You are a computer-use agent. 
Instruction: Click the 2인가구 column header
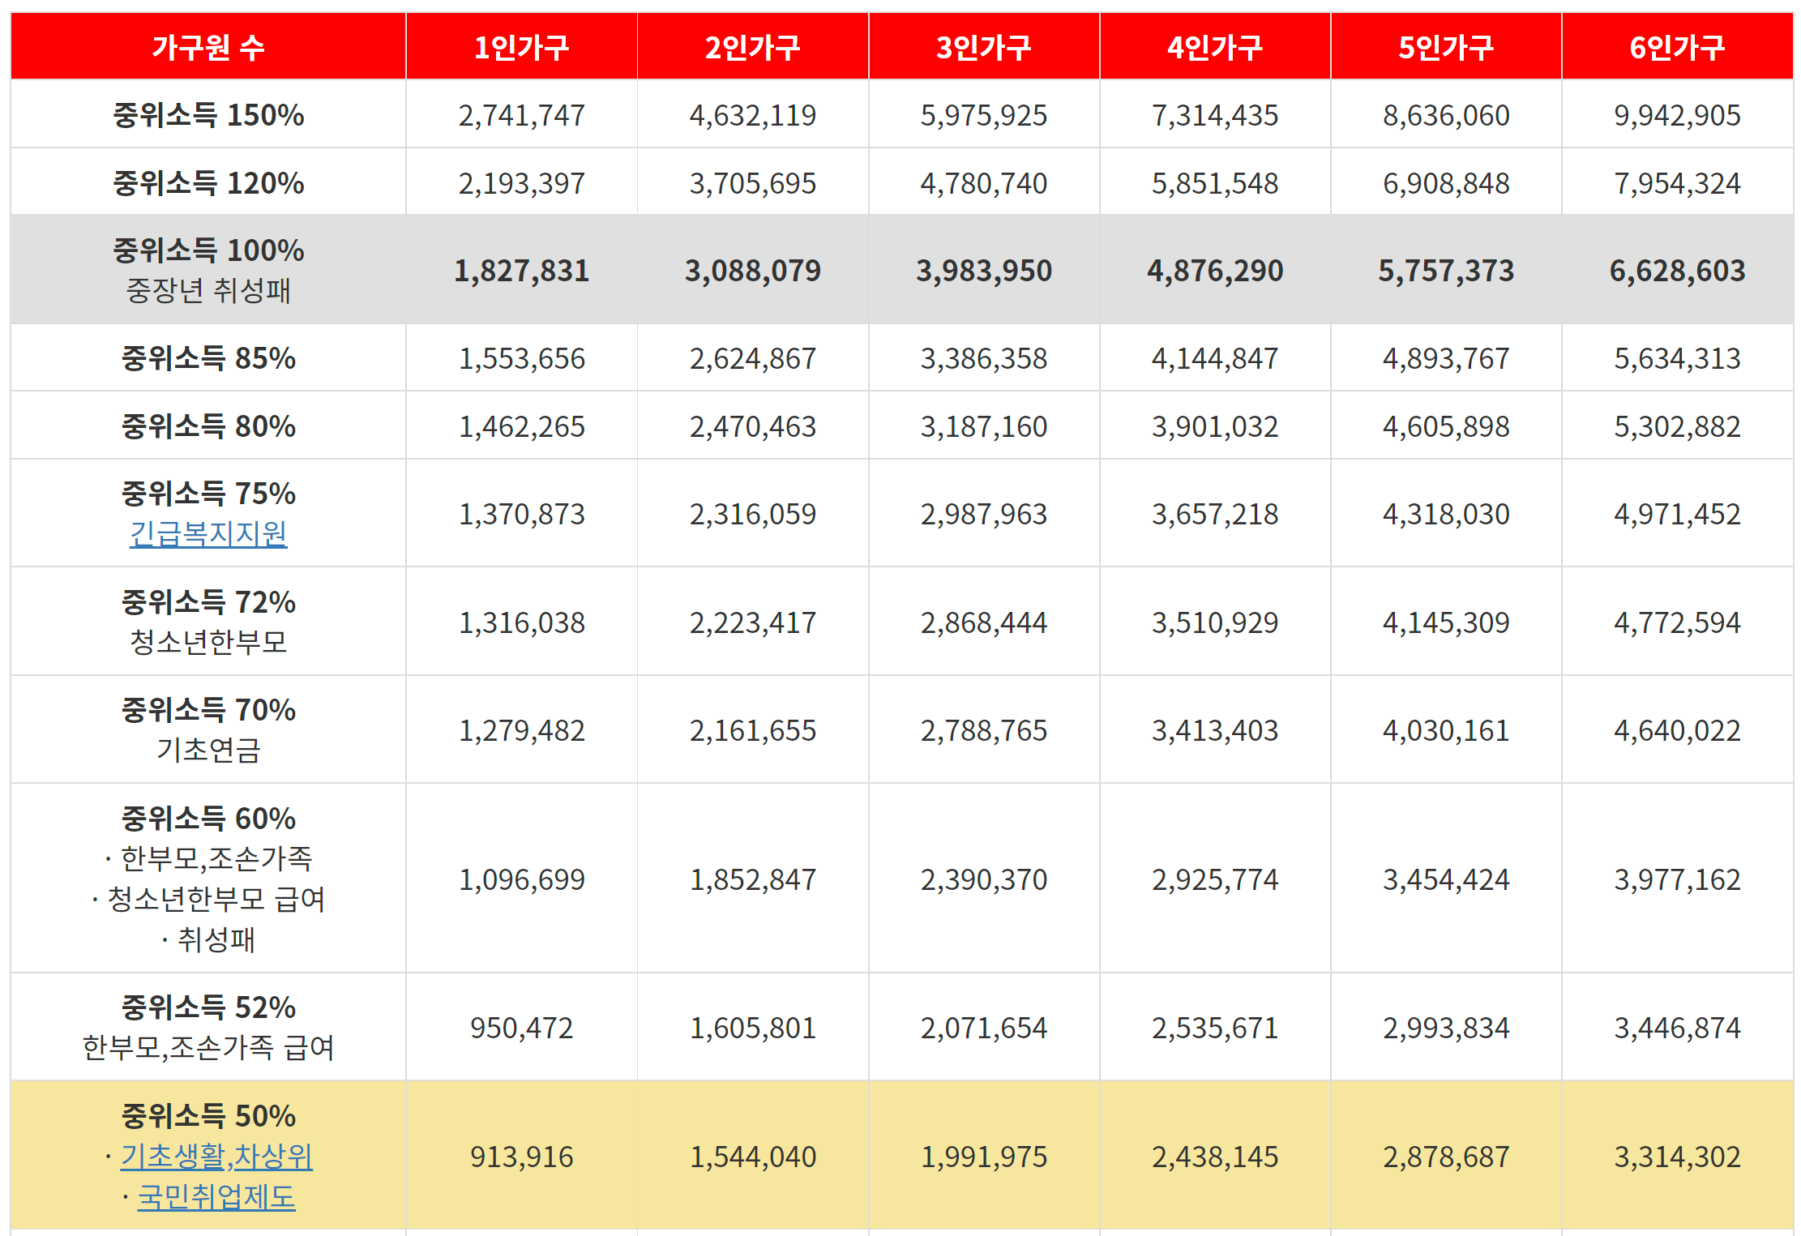click(x=752, y=48)
